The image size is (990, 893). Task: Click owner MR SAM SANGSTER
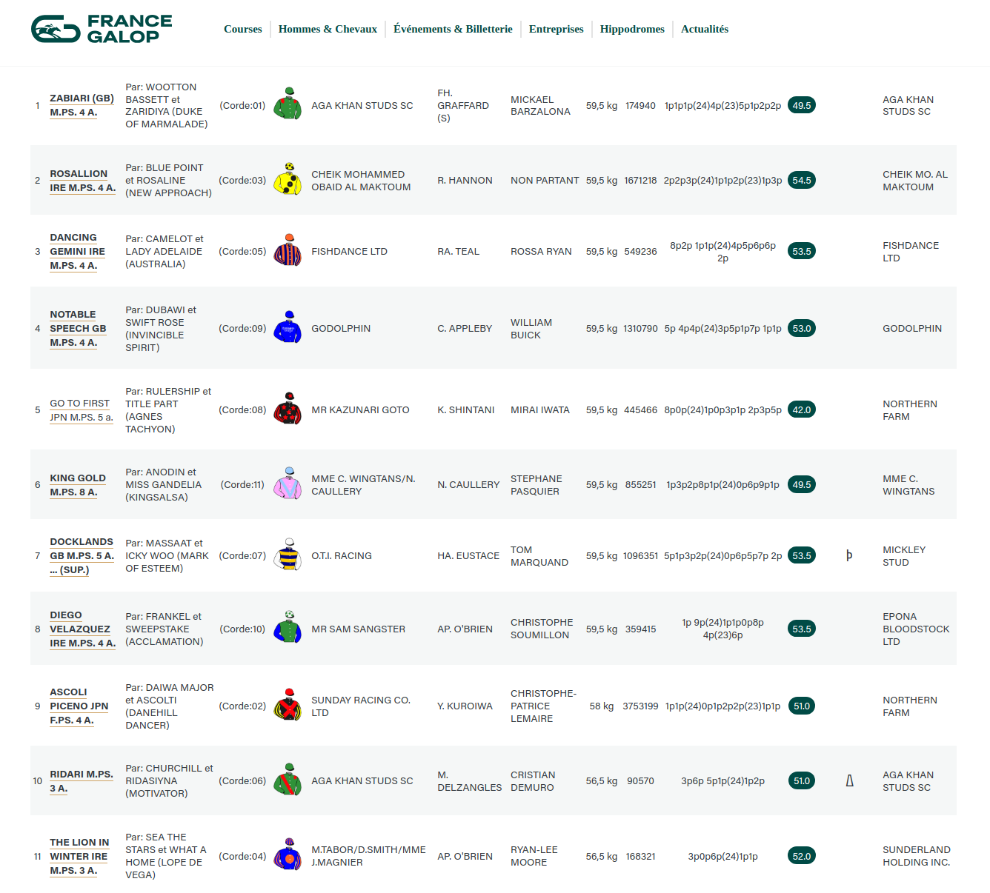point(358,629)
